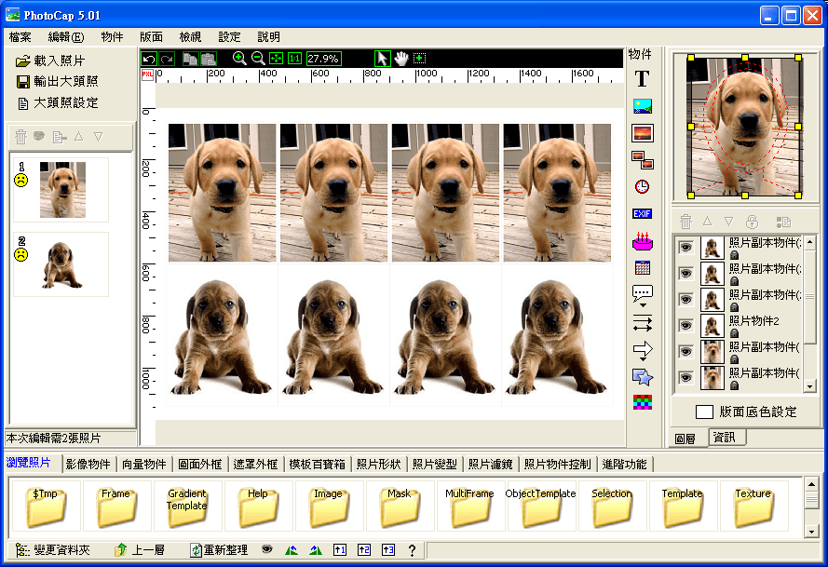Insert a calendar object
This screenshot has height=567, width=828.
click(x=641, y=268)
